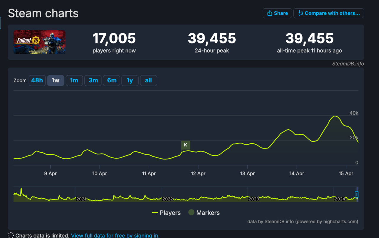379x238 pixels.
Task: Click the 'data by SteamDB.info' credit
Action: [x=303, y=221]
